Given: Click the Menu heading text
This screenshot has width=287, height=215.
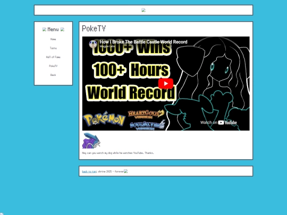Looking at the screenshot, I should coord(53,29).
